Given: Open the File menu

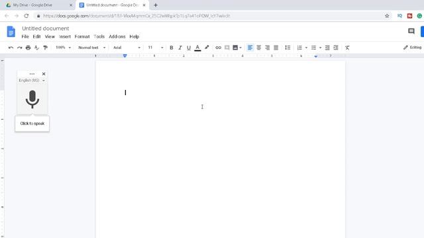Looking at the screenshot, I should (25, 36).
